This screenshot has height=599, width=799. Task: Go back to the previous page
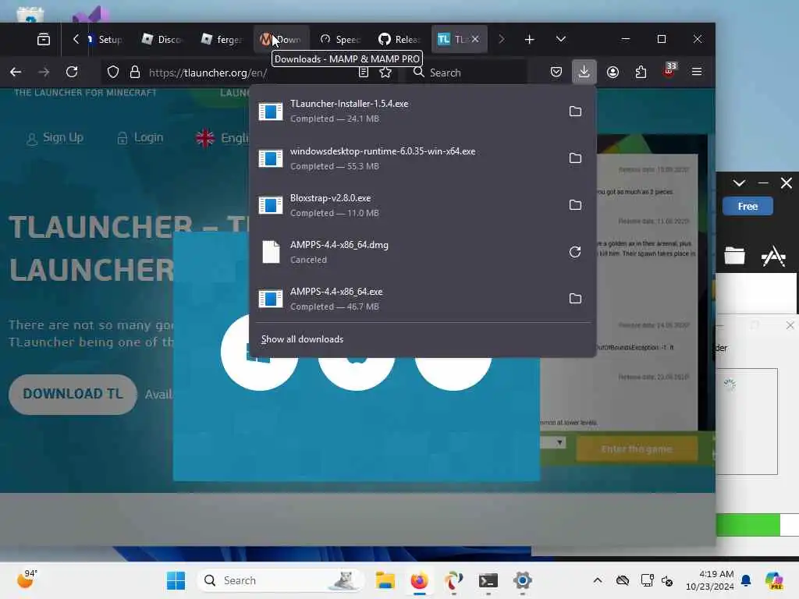point(16,73)
